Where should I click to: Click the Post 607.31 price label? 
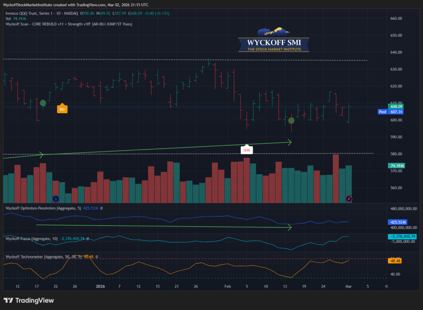[390, 112]
